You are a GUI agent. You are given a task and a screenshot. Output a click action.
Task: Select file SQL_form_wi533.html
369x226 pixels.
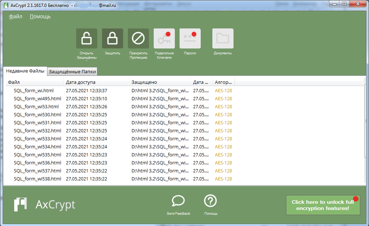pos(38,139)
